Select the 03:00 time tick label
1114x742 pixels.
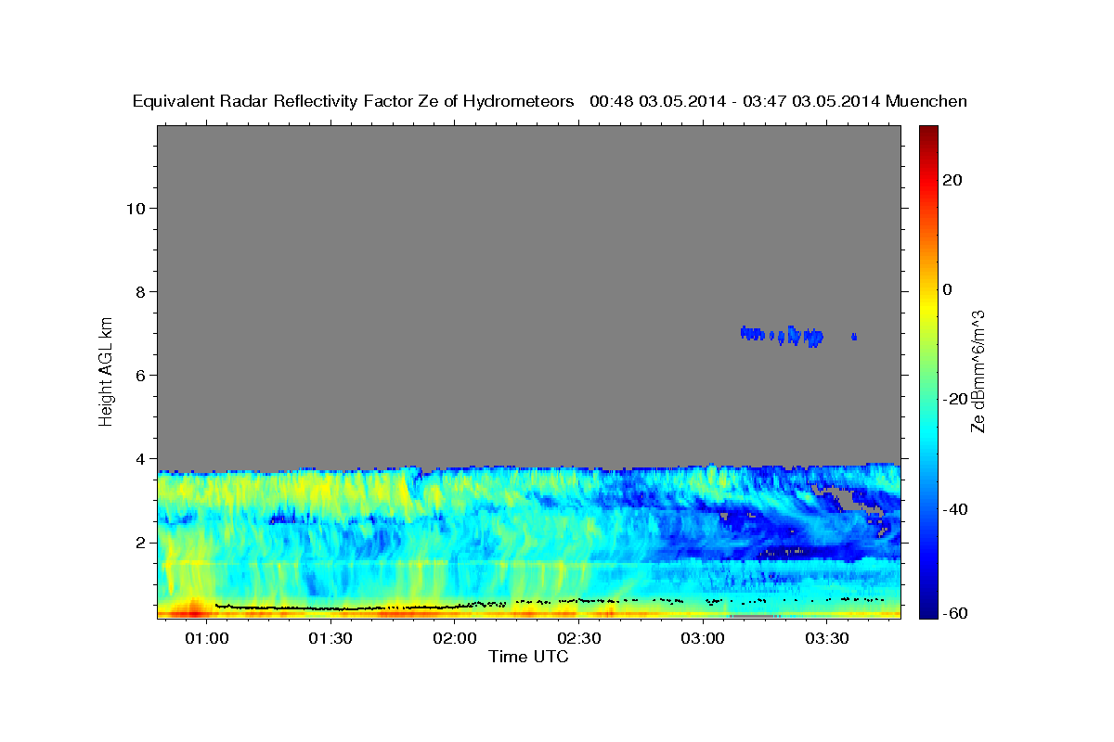pyautogui.click(x=703, y=638)
